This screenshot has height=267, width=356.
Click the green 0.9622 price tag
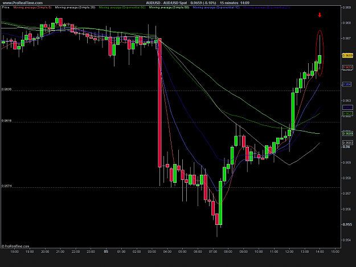347,113
